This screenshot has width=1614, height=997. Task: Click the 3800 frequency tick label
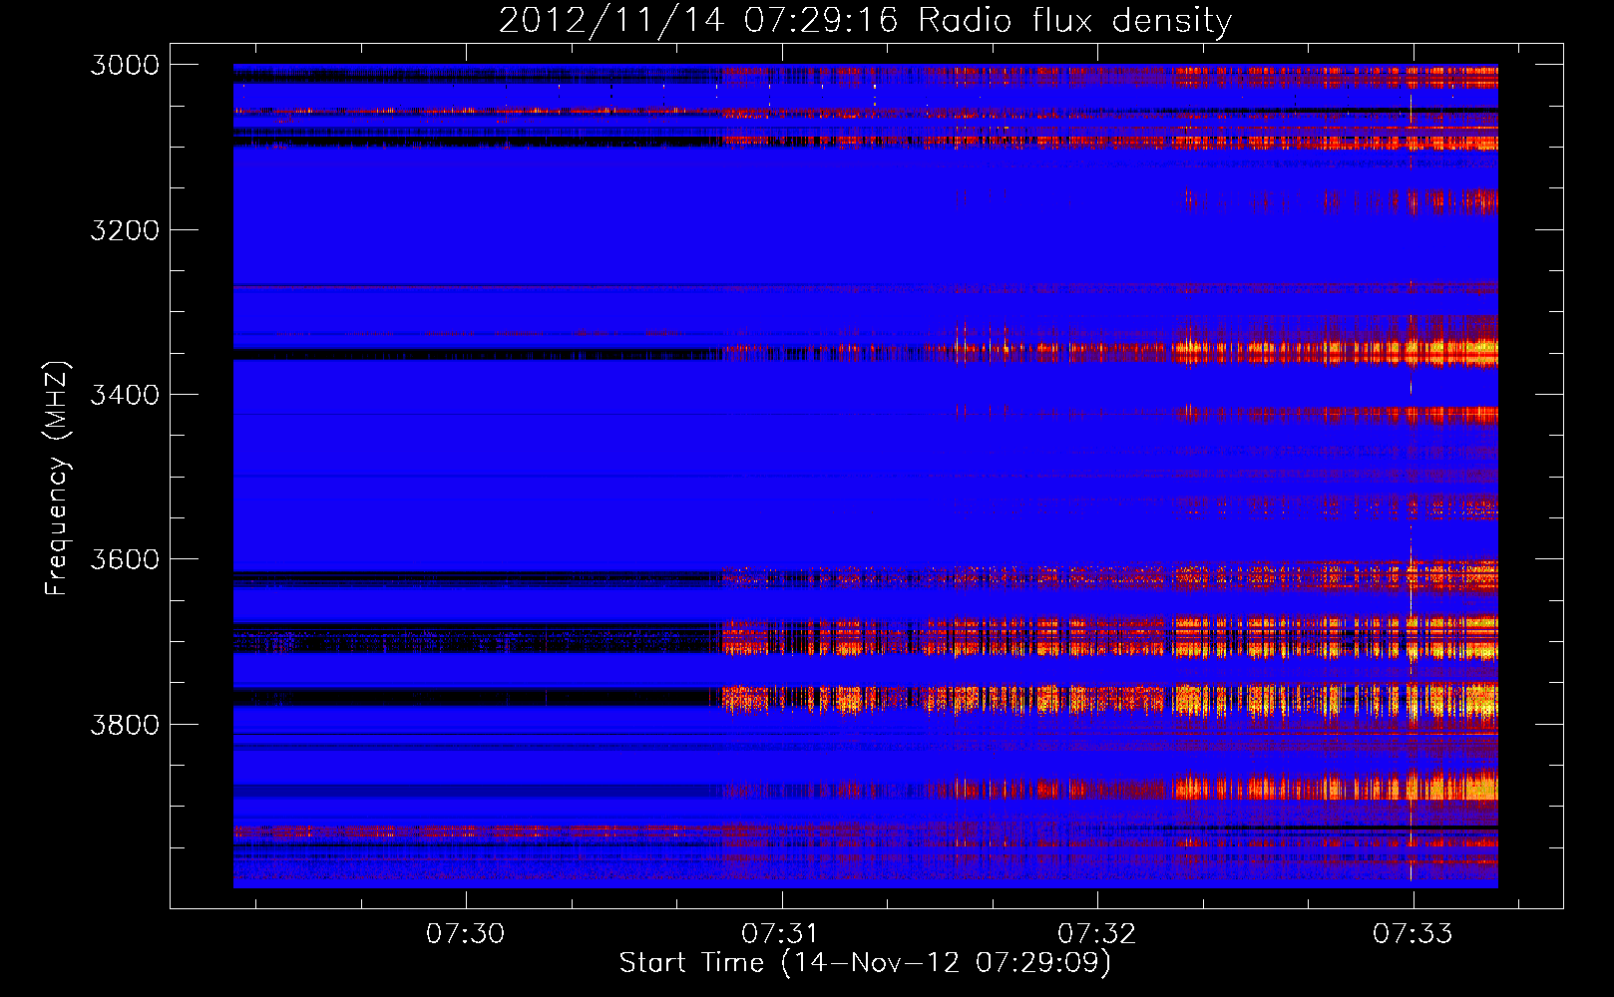coord(125,724)
